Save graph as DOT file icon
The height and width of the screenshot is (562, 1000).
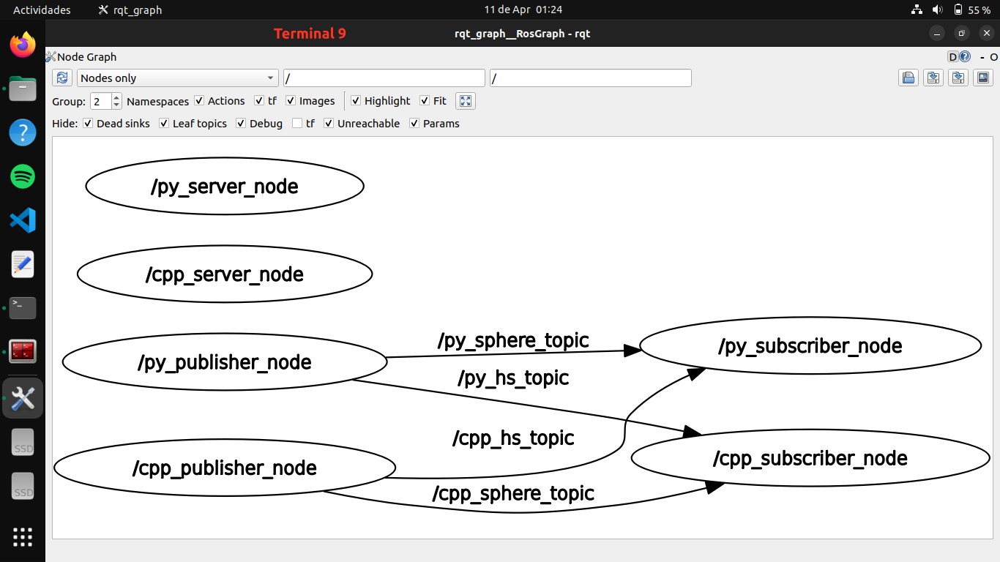click(933, 78)
